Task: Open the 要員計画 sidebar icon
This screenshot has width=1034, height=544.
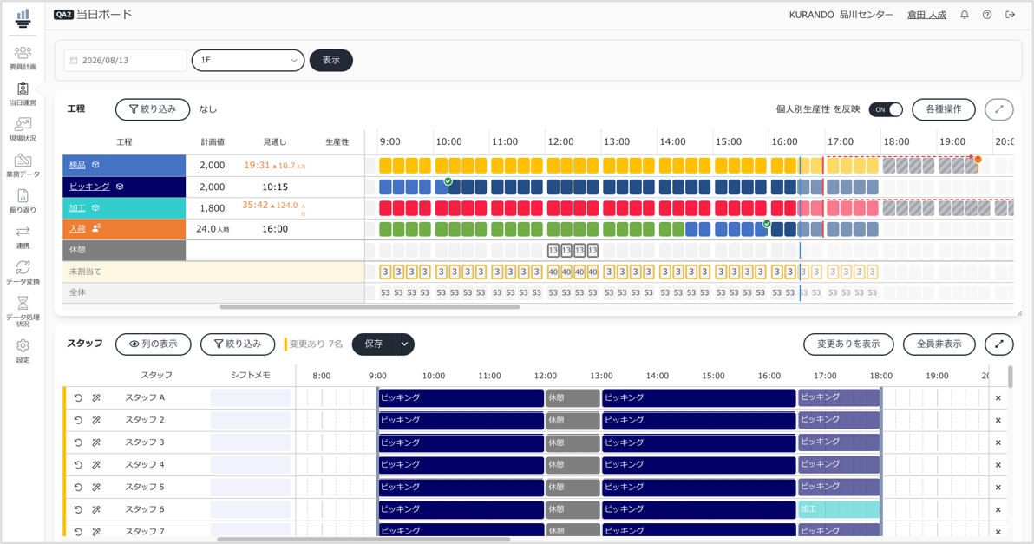Action: pyautogui.click(x=23, y=57)
